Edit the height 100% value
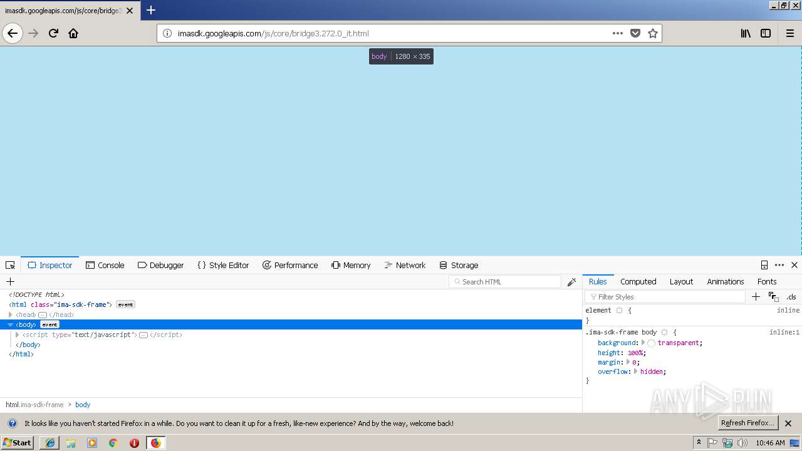 635,353
